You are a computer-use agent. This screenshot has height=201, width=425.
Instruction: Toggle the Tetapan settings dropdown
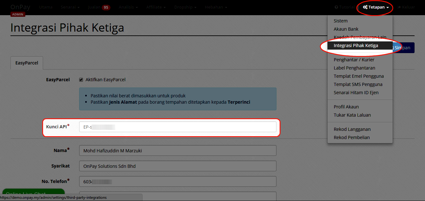(x=376, y=7)
